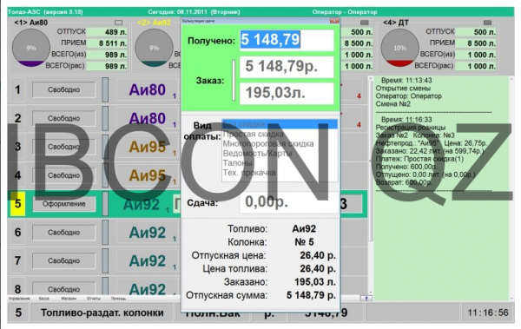This screenshot has height=329, width=521.
Task: Select Без скидки payment type
Action: tap(280, 124)
